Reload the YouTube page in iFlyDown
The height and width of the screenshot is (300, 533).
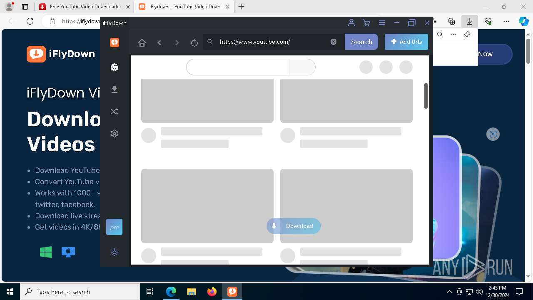[194, 42]
